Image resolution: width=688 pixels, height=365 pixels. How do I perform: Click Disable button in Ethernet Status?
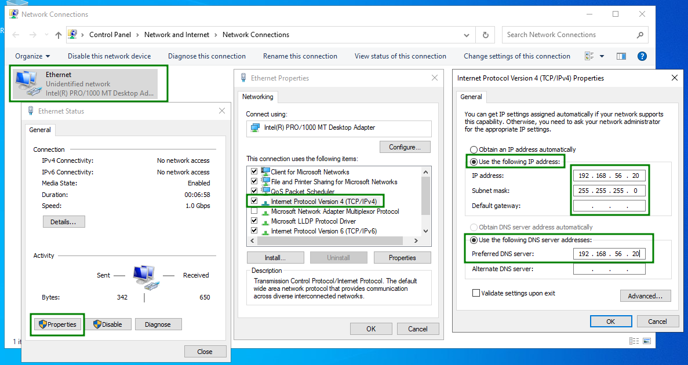pos(107,324)
